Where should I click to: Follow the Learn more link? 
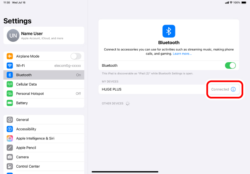182,54
